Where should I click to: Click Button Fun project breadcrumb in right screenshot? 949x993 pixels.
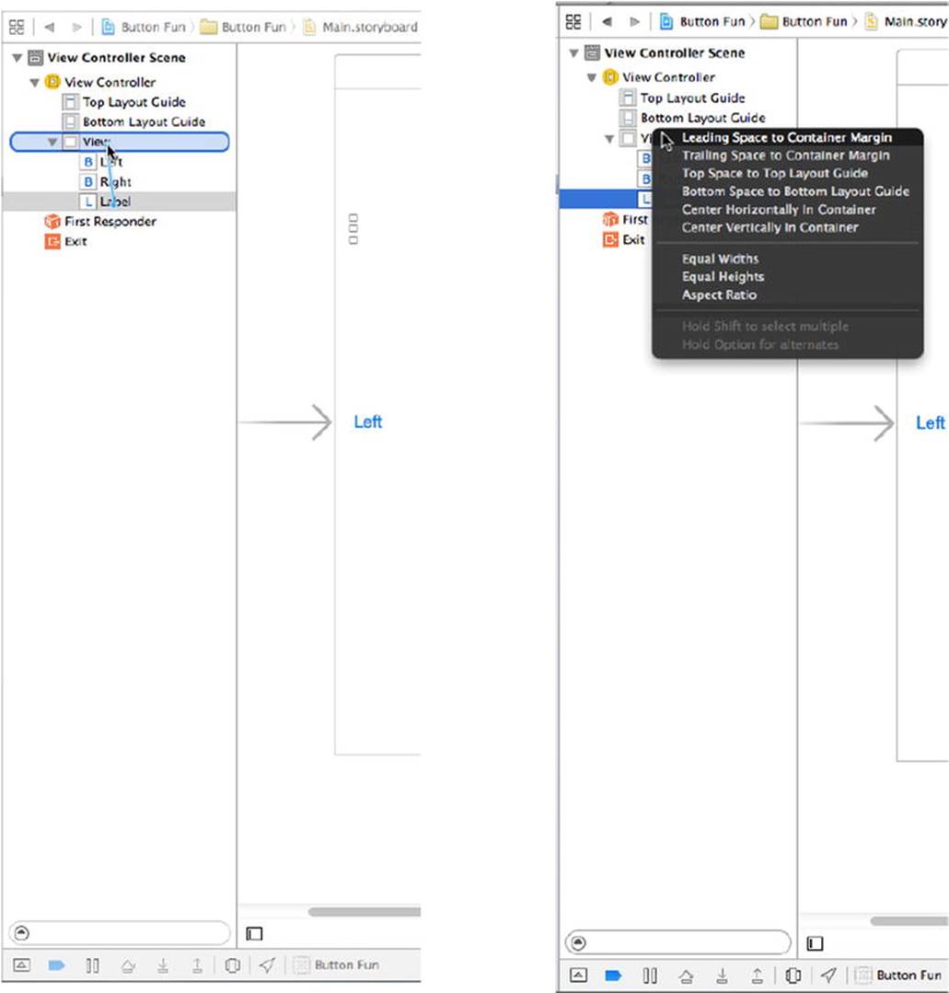click(702, 21)
